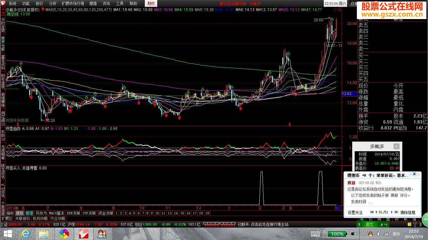Click the 管理 button

[x=29, y=213]
